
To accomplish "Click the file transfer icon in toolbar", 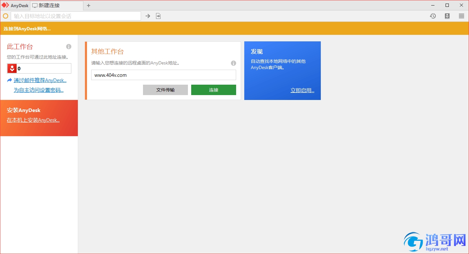I will 158,16.
